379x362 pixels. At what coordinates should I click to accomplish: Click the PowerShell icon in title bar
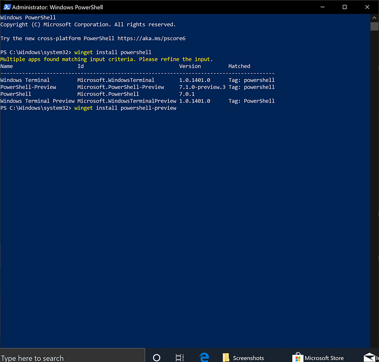6,7
